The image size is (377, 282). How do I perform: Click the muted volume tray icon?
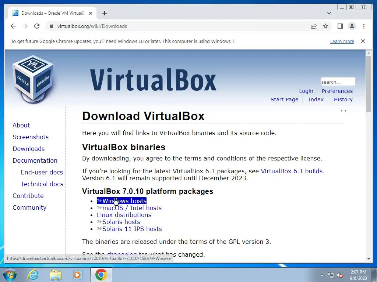click(340, 275)
